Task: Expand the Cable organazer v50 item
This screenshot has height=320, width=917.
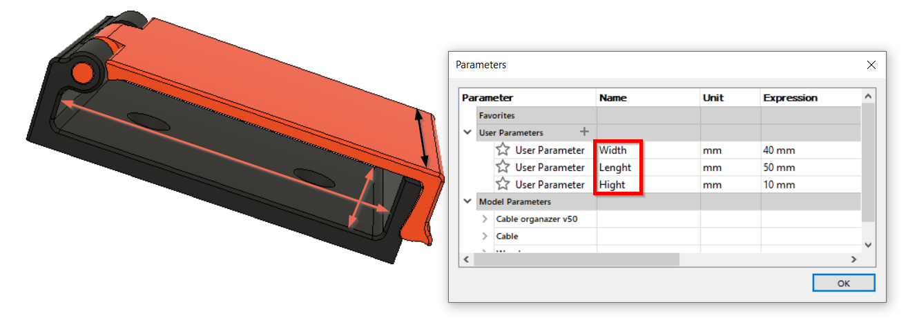Action: tap(485, 219)
